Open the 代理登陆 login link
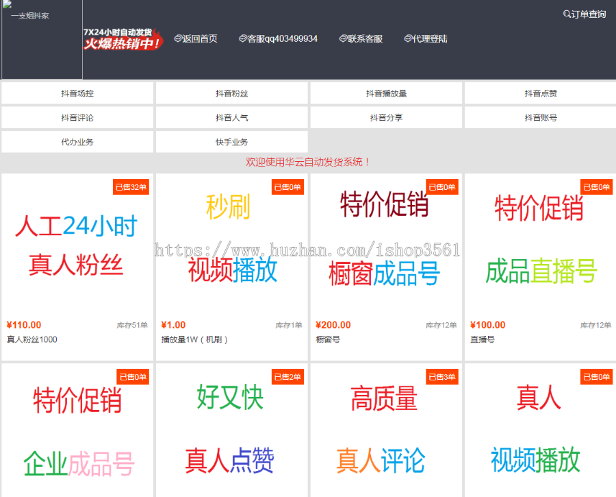The image size is (616, 497). [430, 38]
